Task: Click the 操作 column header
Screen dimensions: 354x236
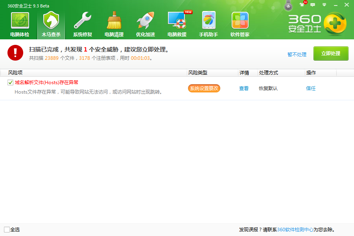Action: (311, 72)
